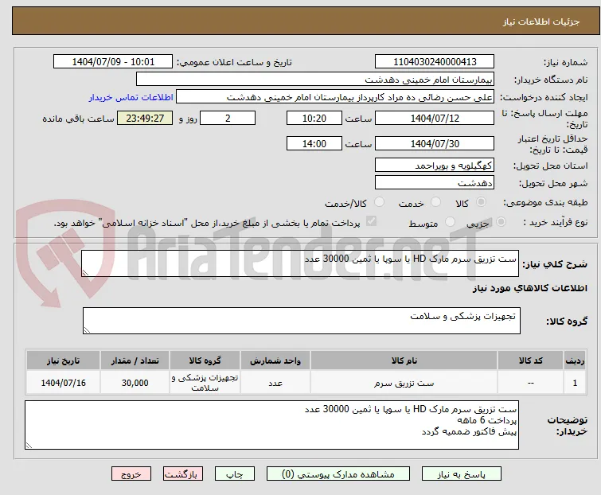The width and height of the screenshot is (601, 495).
Task: Click the گروه کالا table column header
Action: pyautogui.click(x=205, y=361)
